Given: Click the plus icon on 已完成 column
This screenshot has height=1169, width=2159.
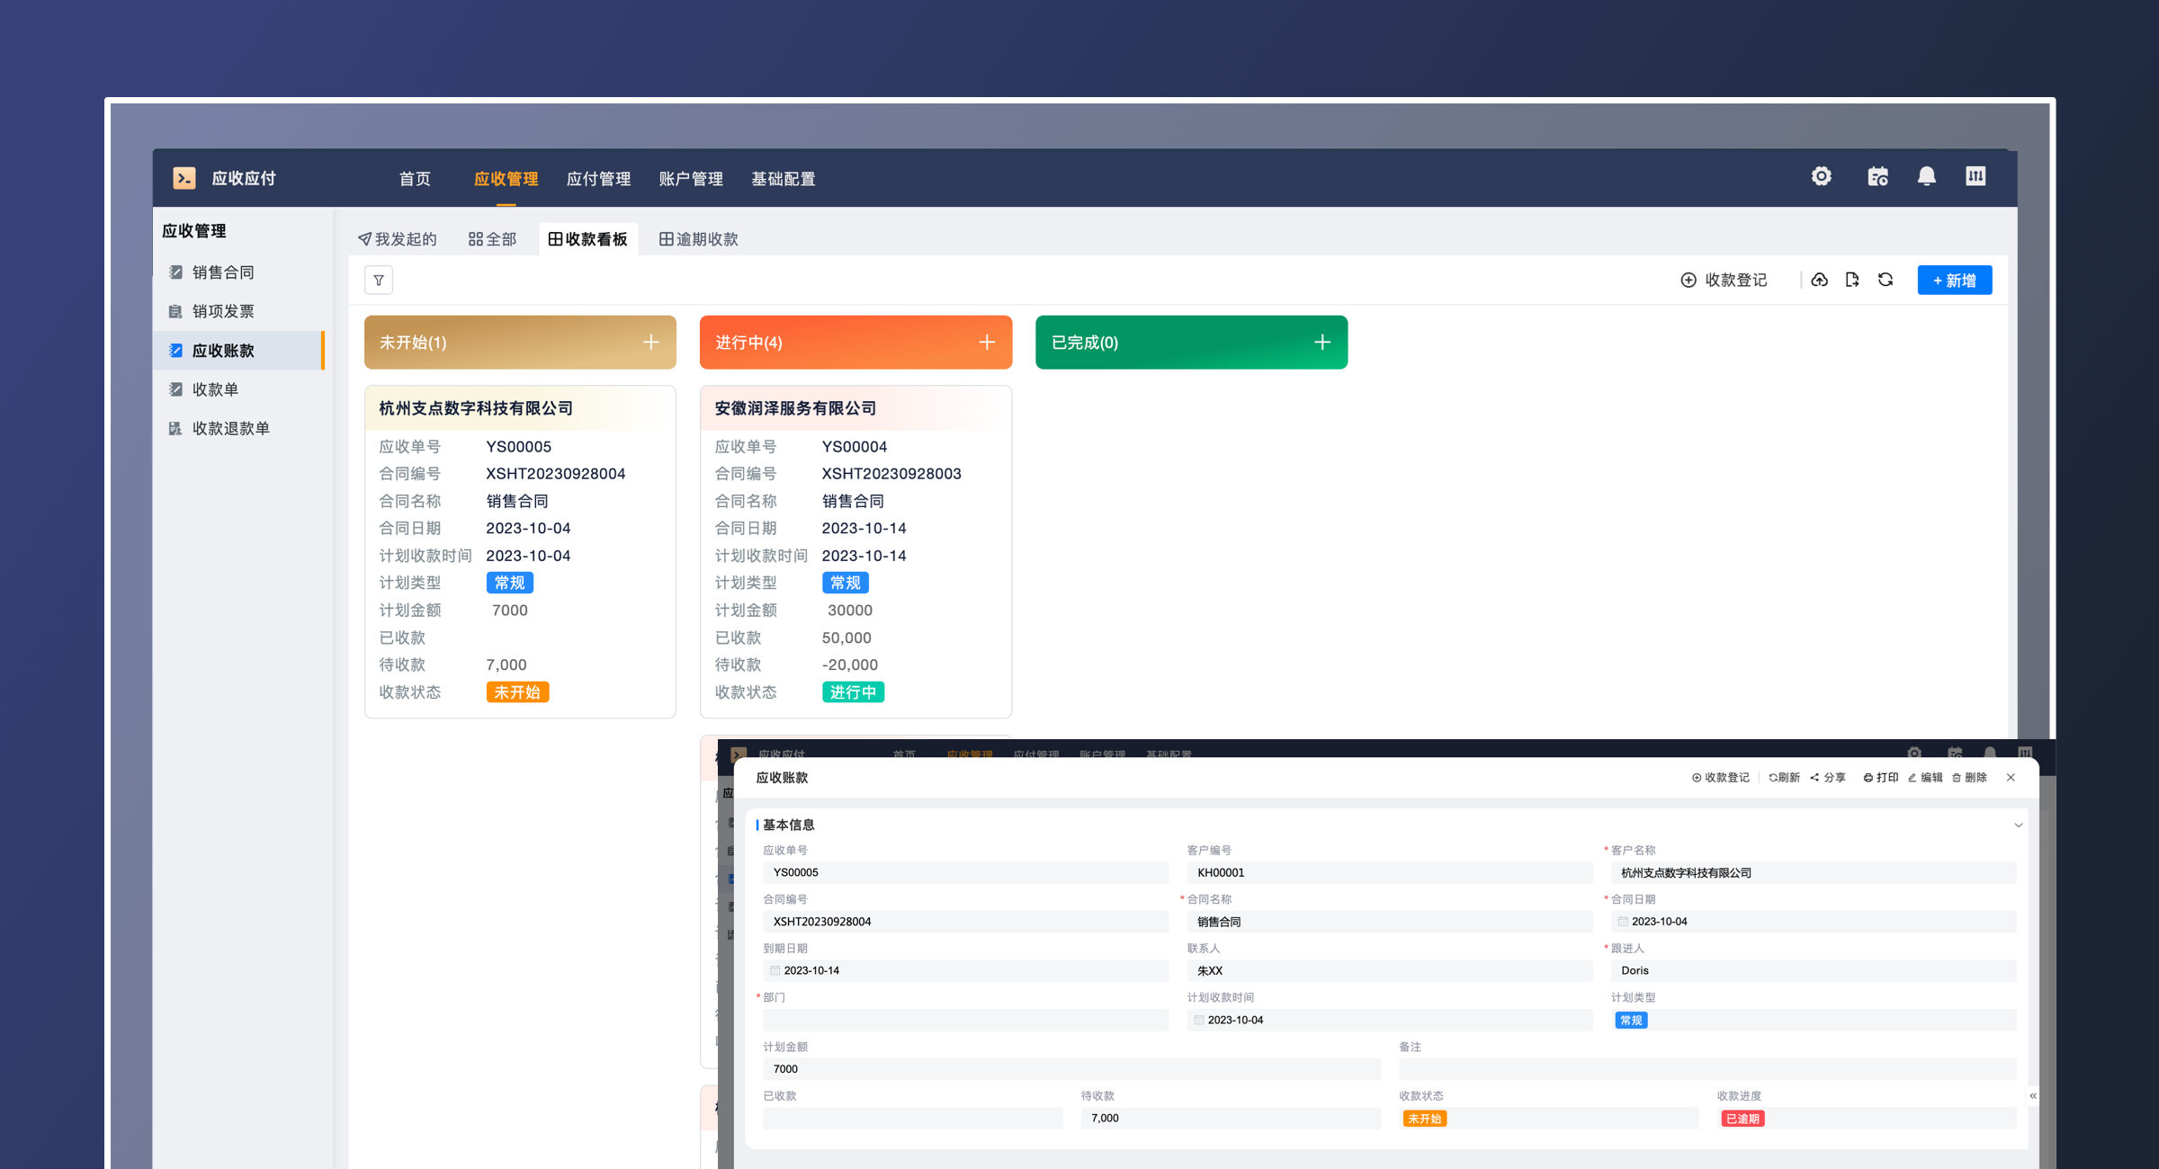Looking at the screenshot, I should pyautogui.click(x=1322, y=343).
